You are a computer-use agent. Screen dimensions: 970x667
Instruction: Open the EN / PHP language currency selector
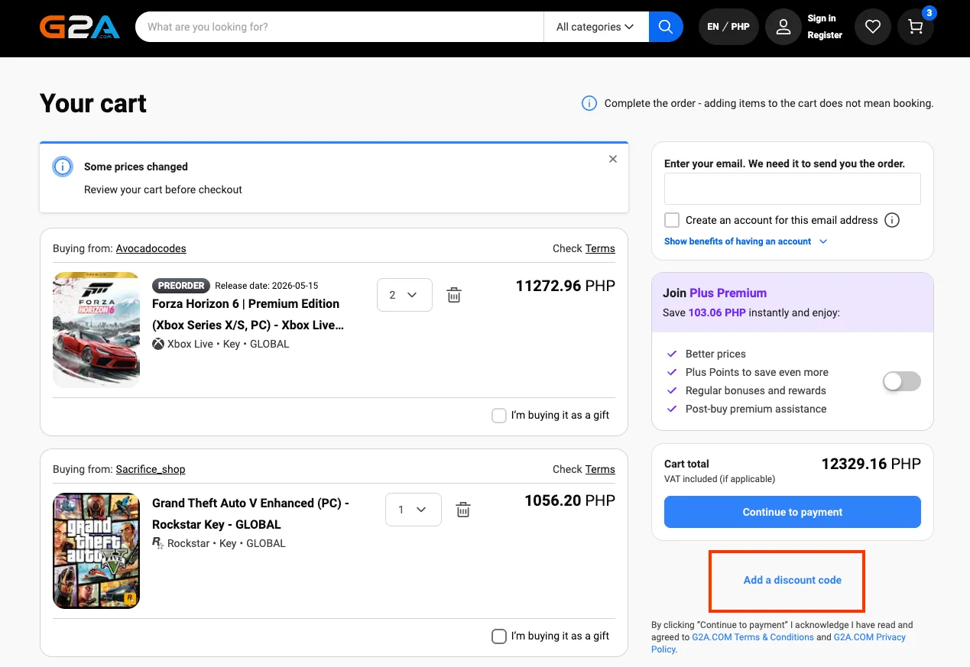[x=728, y=27]
